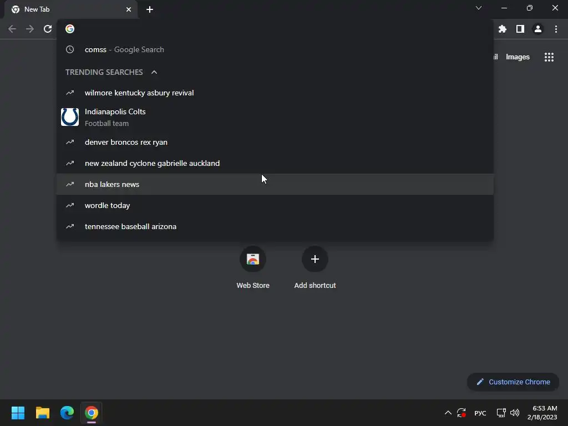Open a new tab with plus button
Viewport: 568px width, 426px height.
pyautogui.click(x=150, y=9)
